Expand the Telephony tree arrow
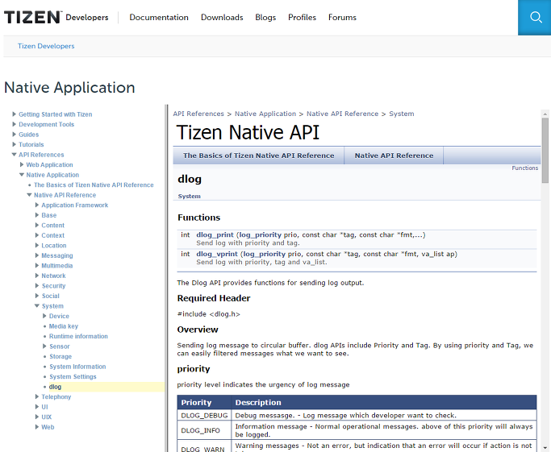The image size is (551, 452). [x=37, y=396]
